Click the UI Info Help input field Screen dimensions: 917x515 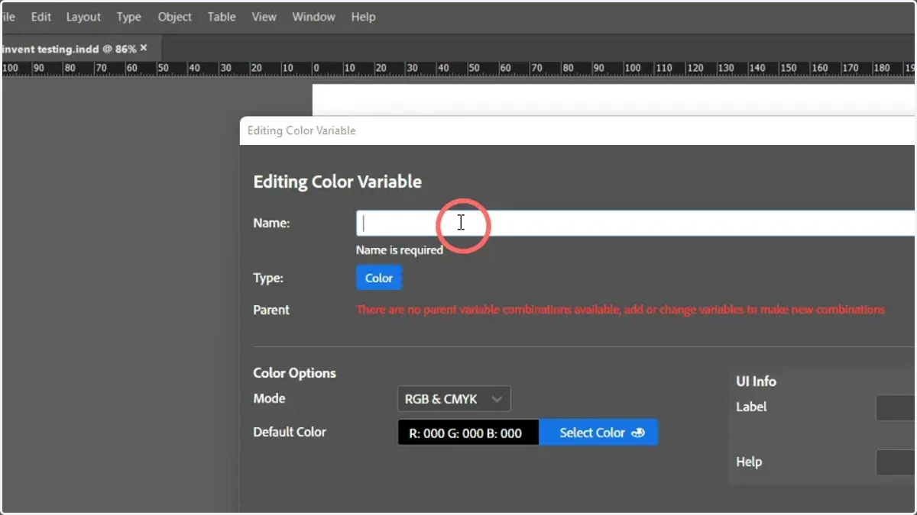[x=896, y=462]
